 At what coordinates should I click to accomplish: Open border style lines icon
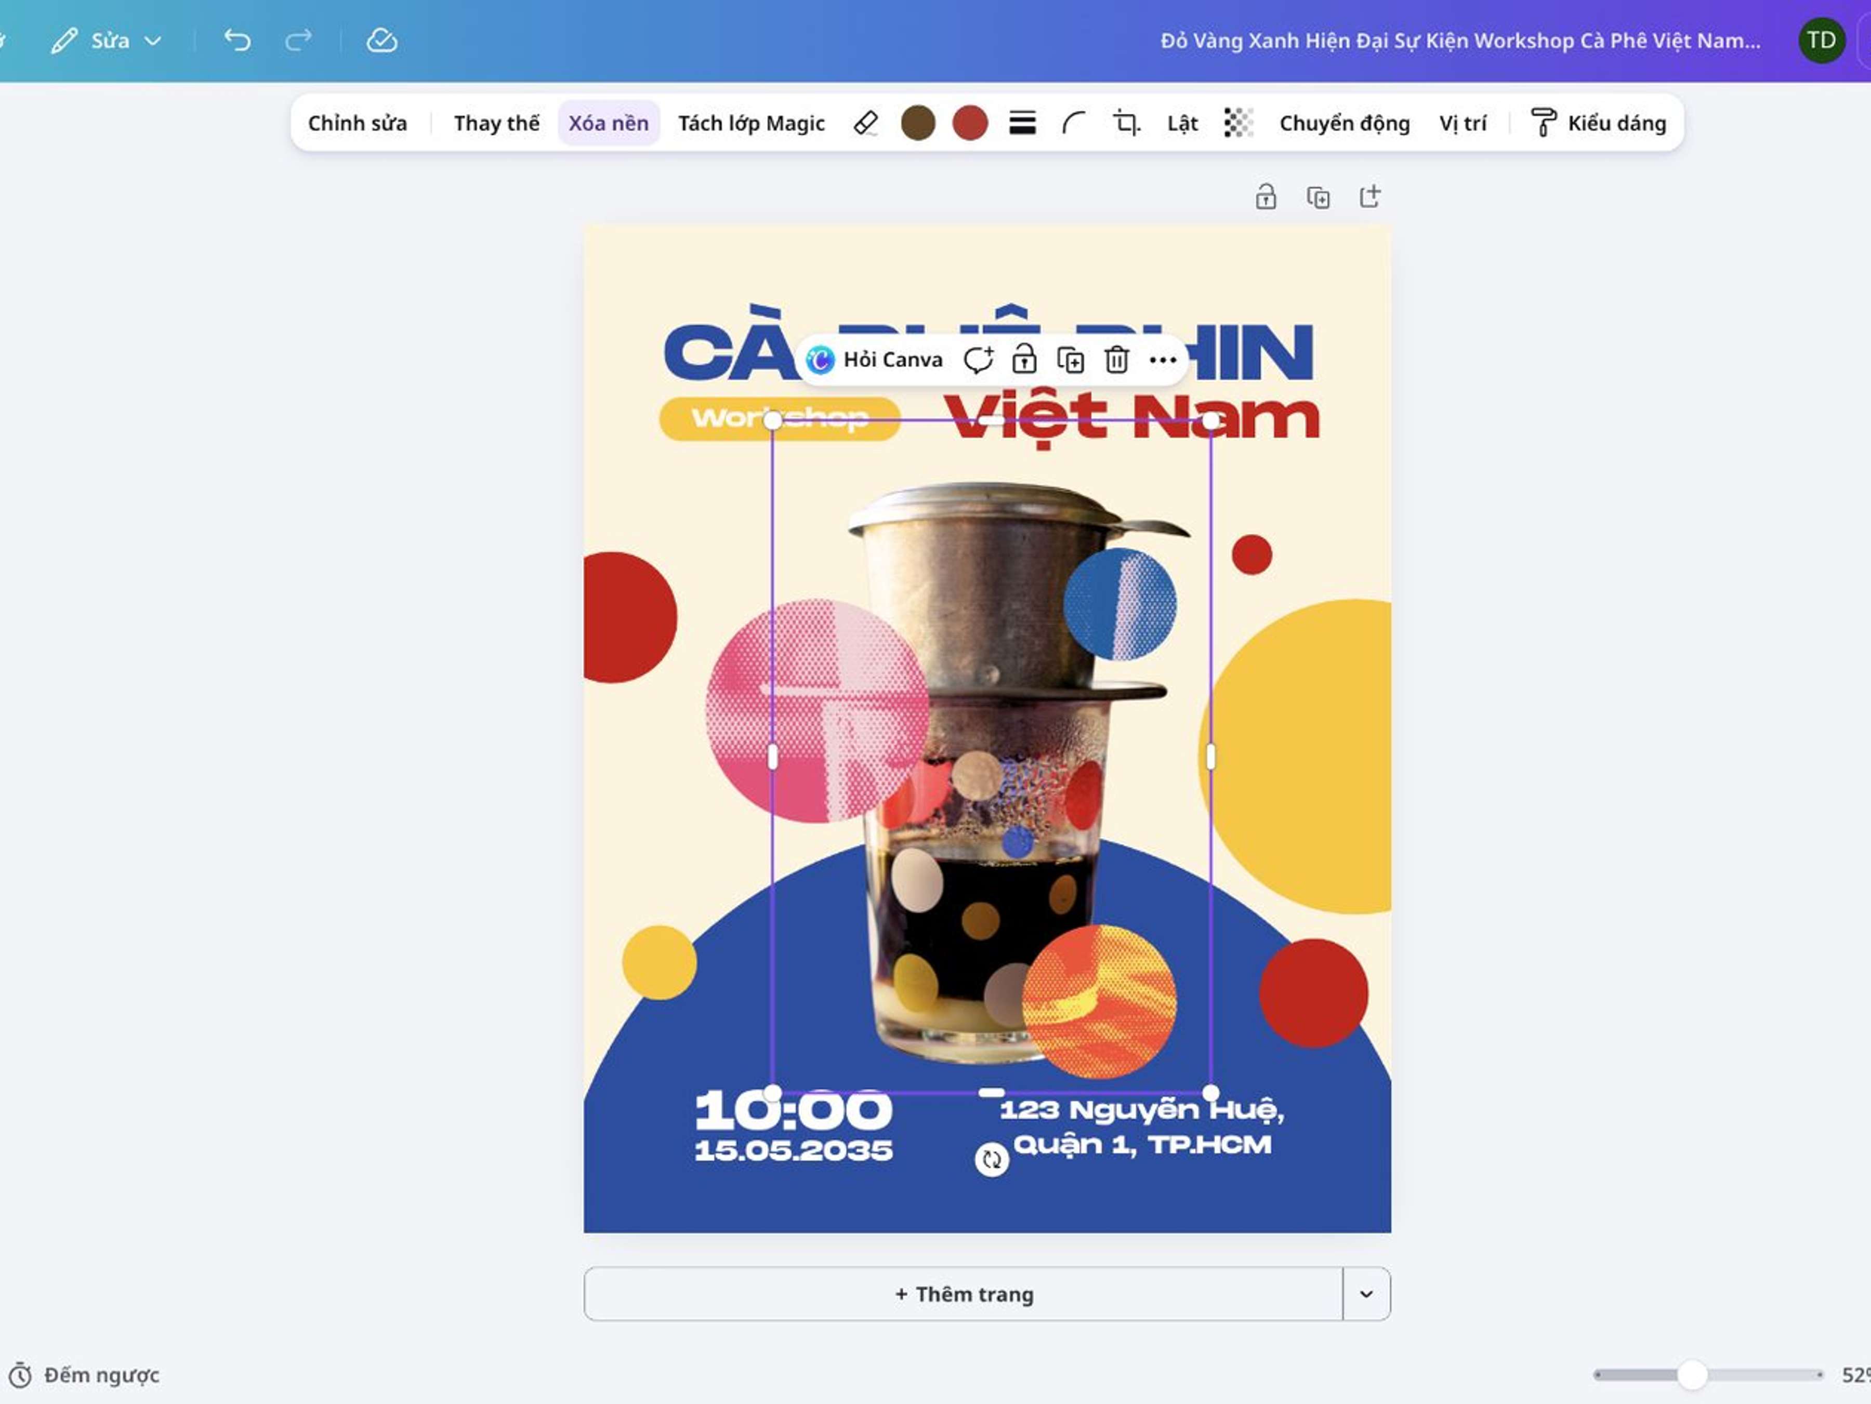click(1023, 123)
